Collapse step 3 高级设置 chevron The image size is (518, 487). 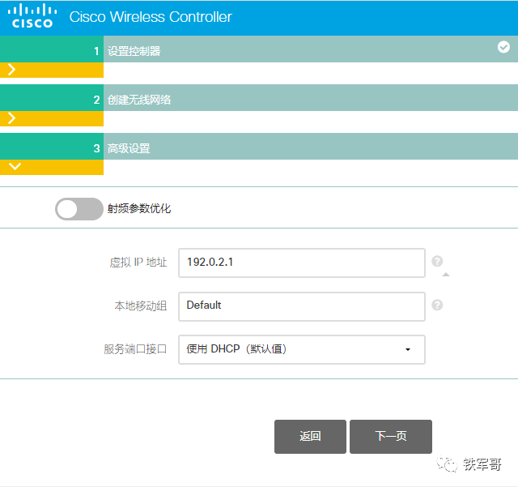15,166
